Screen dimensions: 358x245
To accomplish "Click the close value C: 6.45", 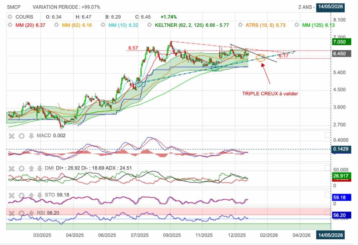I will point(143,17).
